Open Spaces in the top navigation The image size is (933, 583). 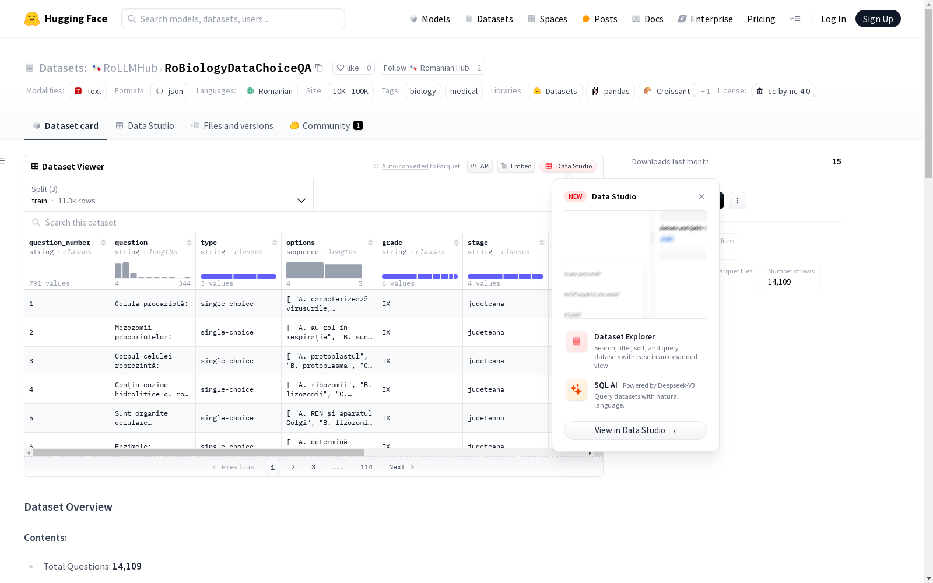coord(548,19)
